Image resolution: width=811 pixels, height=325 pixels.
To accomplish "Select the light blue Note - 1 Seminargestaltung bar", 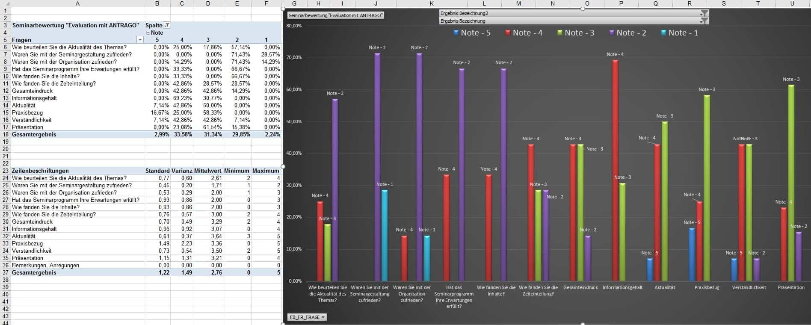I will 385,235.
